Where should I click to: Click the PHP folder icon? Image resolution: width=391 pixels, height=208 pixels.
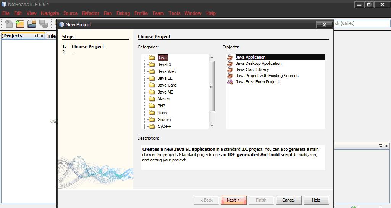[152, 106]
